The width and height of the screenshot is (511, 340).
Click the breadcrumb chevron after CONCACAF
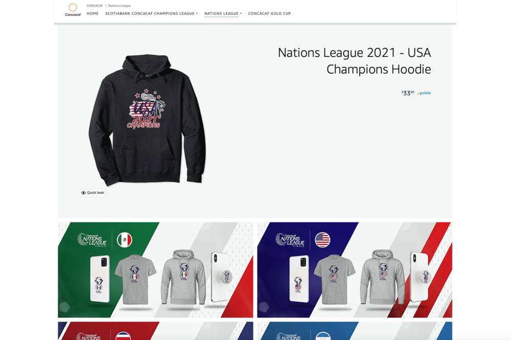tap(106, 6)
